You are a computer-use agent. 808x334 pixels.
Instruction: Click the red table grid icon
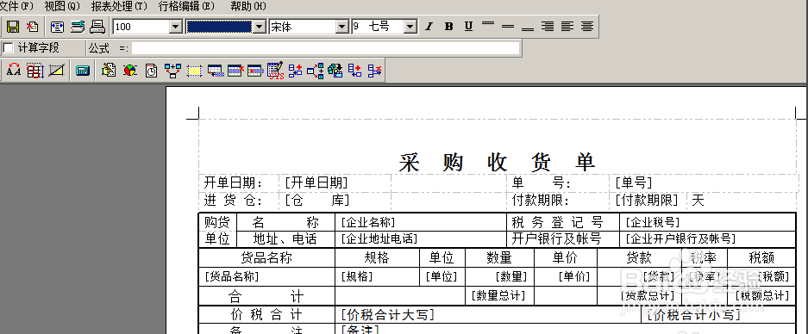pos(35,71)
